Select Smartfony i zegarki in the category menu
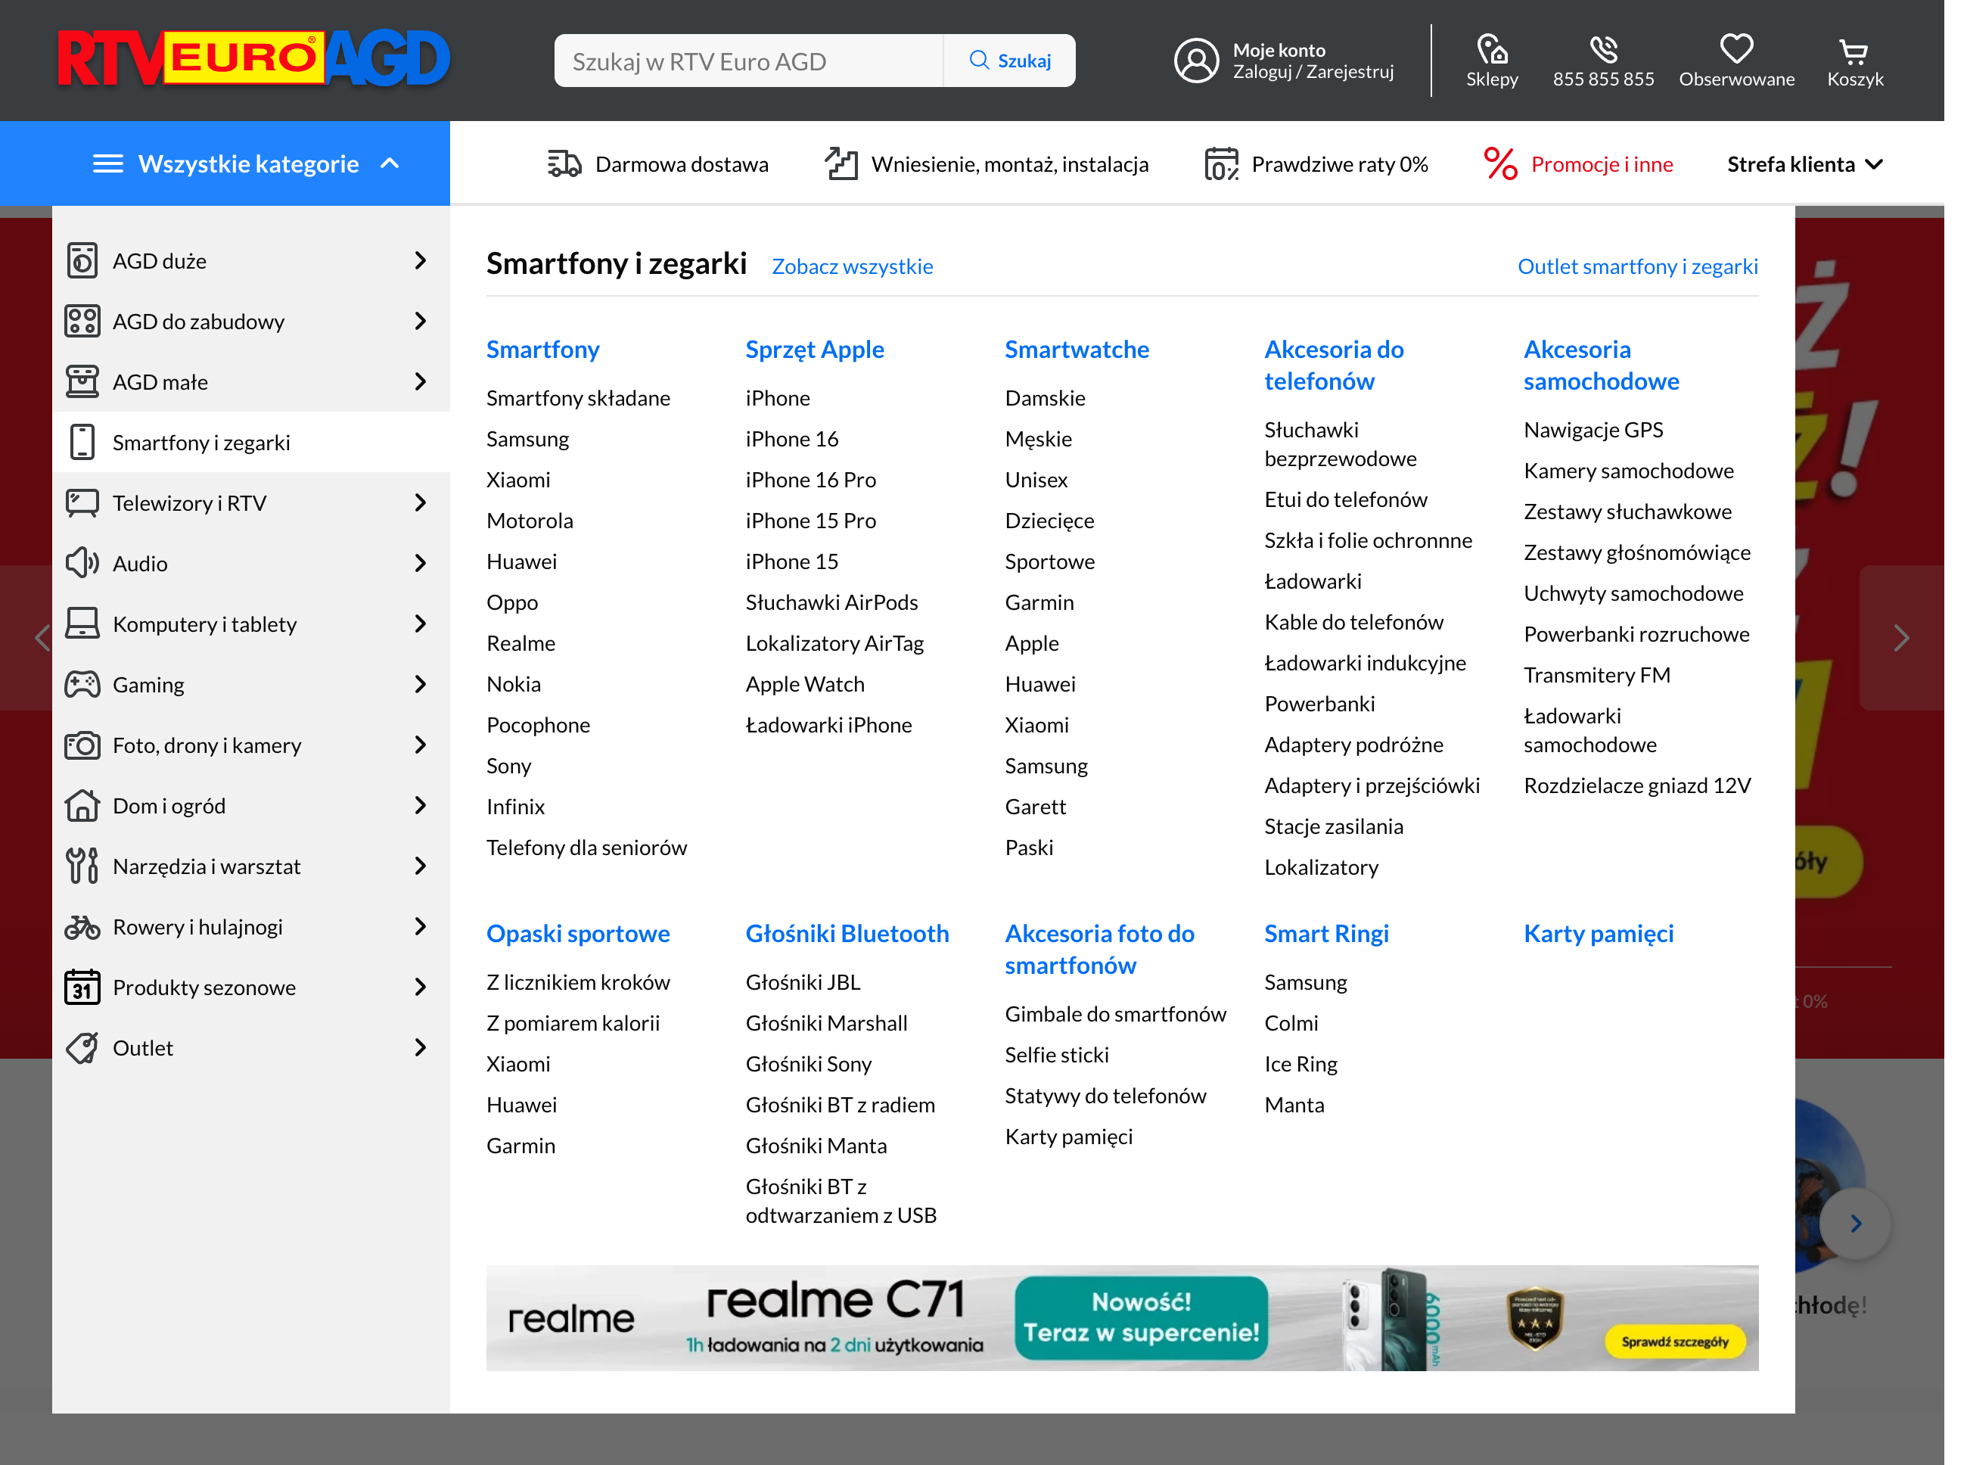The height and width of the screenshot is (1465, 1967). click(202, 442)
